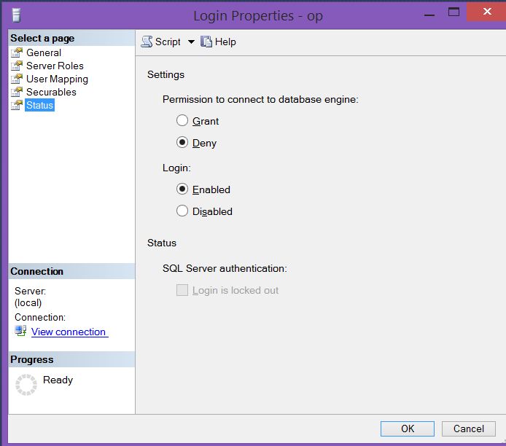Select the Status page
The image size is (506, 446).
(39, 105)
